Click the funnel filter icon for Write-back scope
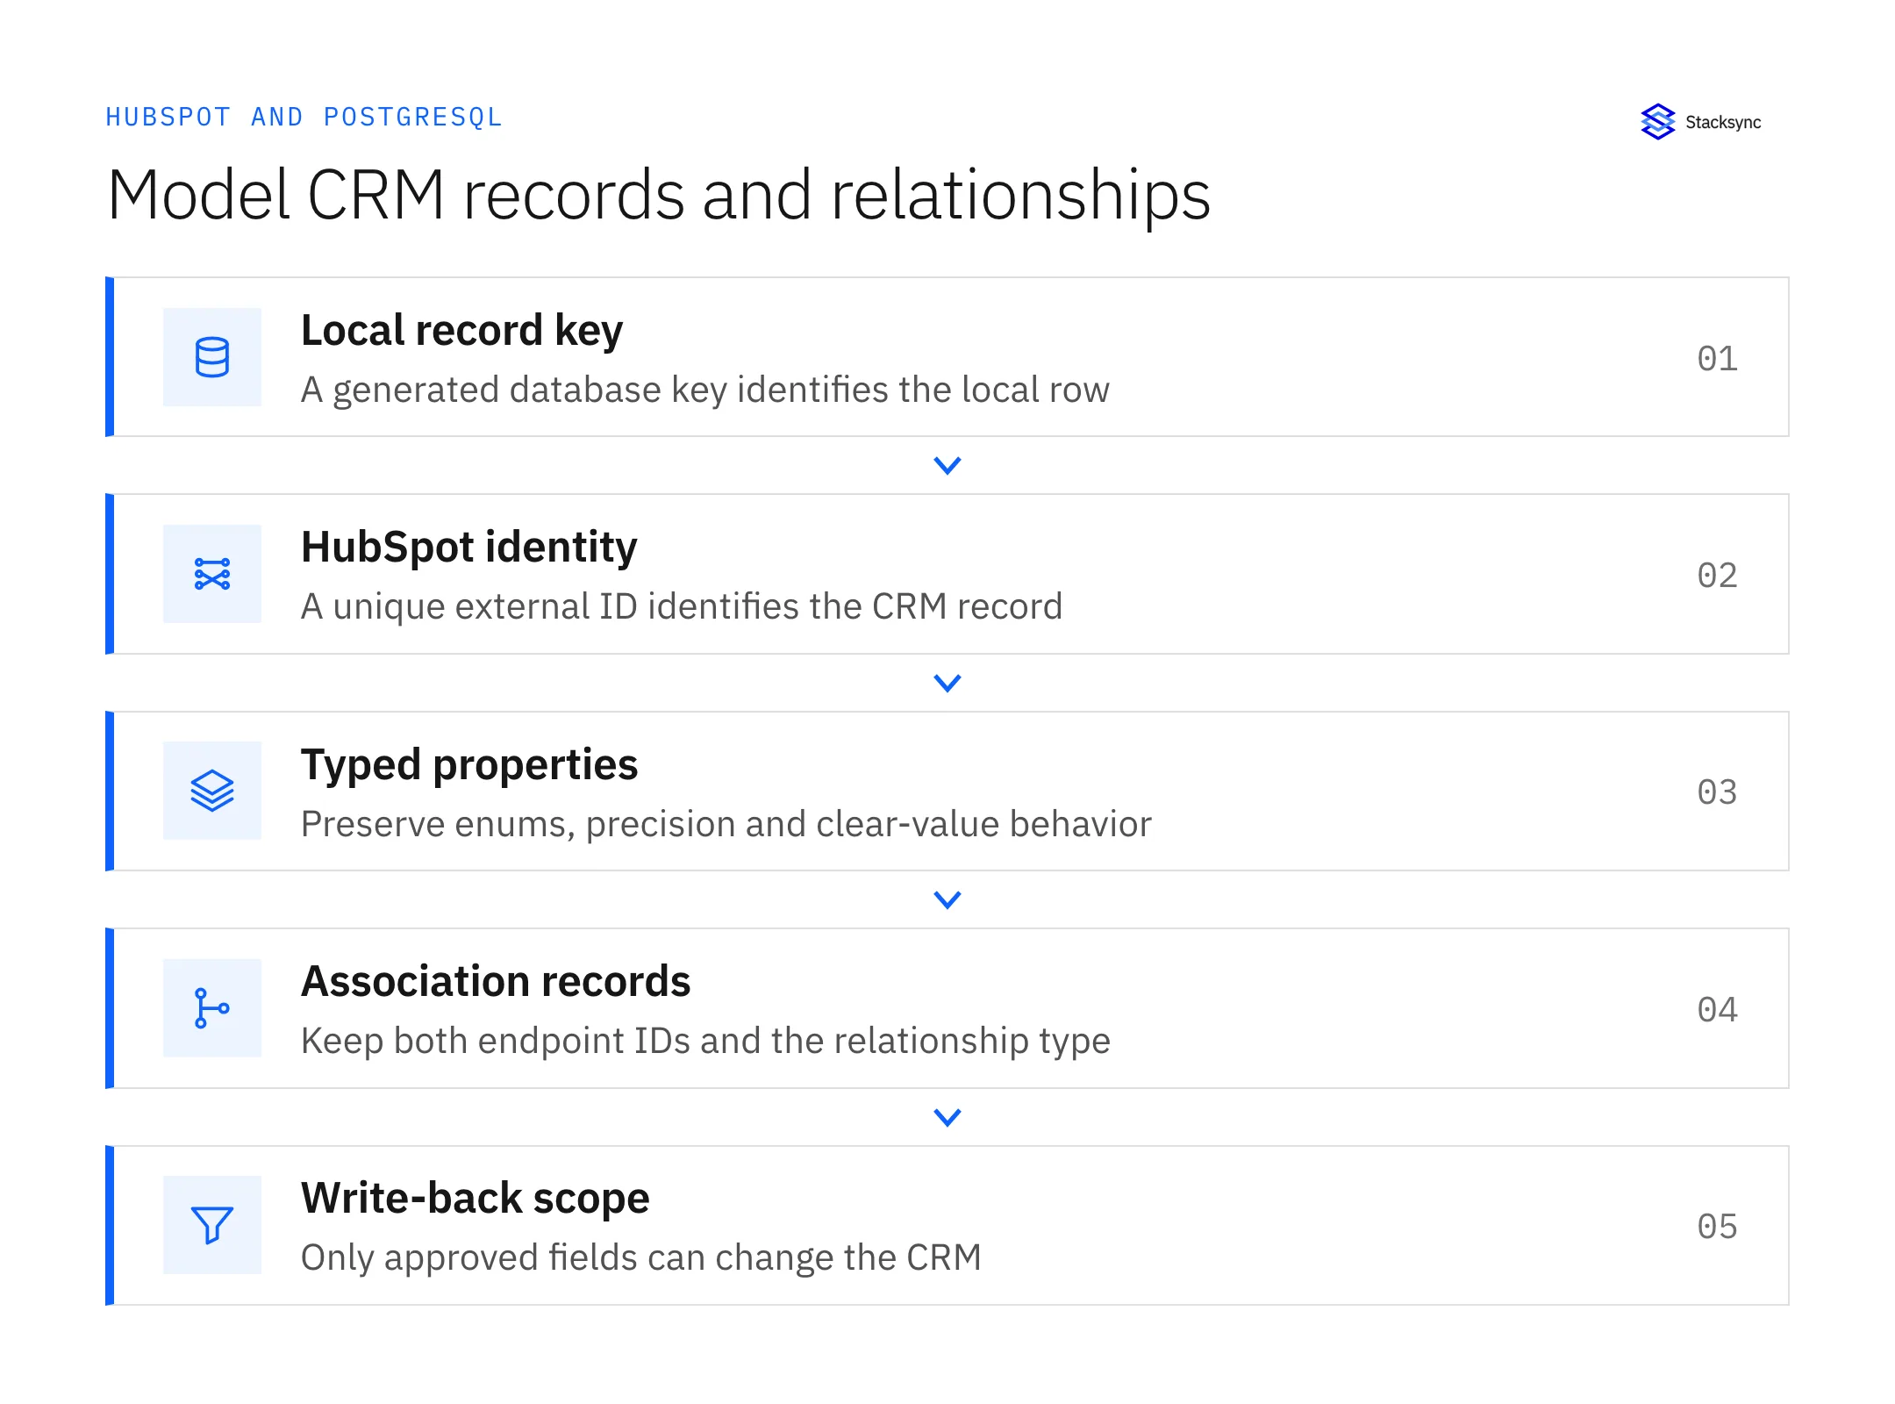 [212, 1225]
